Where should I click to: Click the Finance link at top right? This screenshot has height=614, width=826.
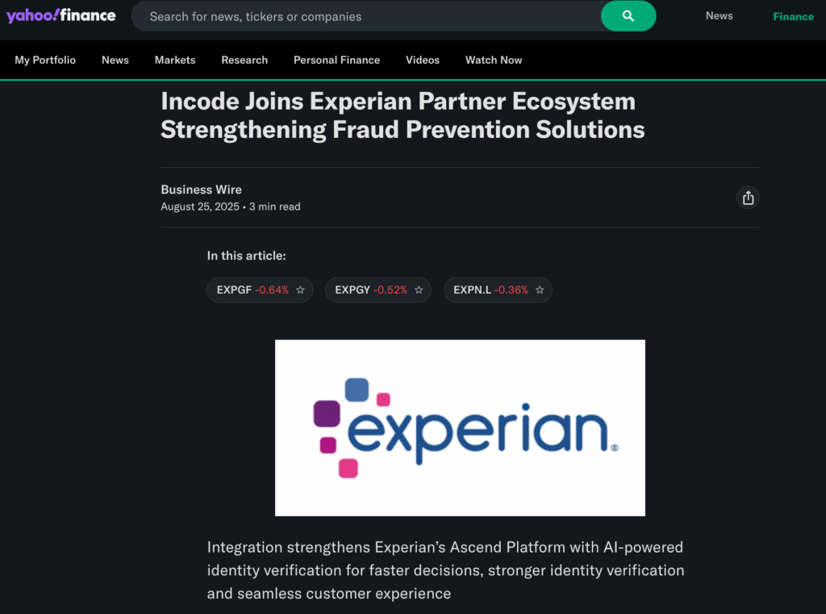(x=793, y=16)
